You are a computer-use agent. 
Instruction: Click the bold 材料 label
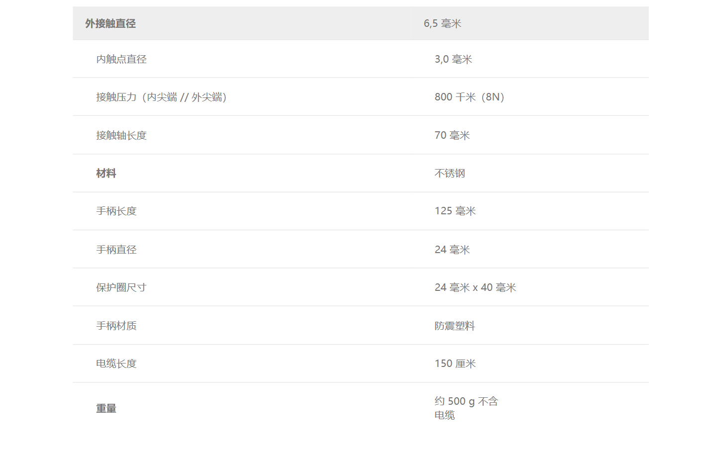[106, 173]
